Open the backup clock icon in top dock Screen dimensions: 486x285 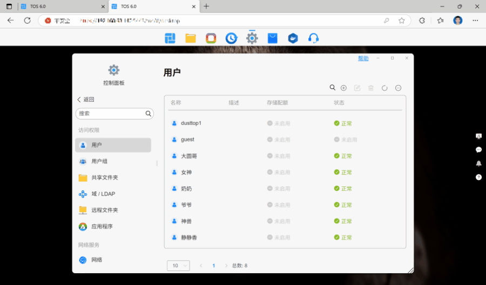pyautogui.click(x=231, y=38)
